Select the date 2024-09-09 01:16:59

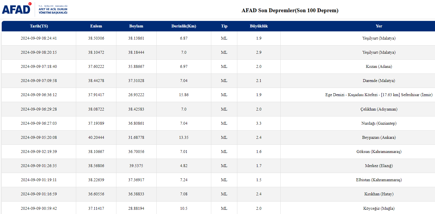coord(39,194)
